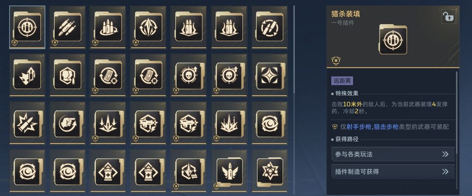The width and height of the screenshot is (472, 196).
Task: Open 插件制造可获得 acquisition path
Action: pyautogui.click(x=393, y=171)
